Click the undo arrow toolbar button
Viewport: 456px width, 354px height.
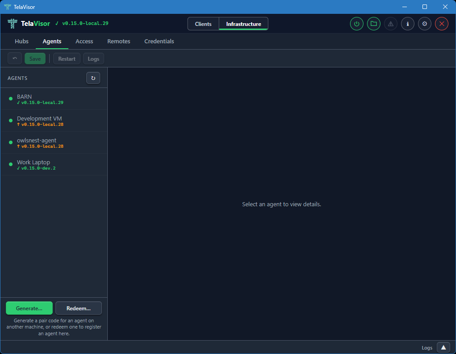pos(15,58)
